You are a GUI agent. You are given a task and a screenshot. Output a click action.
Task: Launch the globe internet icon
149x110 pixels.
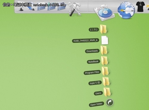pos(126,10)
